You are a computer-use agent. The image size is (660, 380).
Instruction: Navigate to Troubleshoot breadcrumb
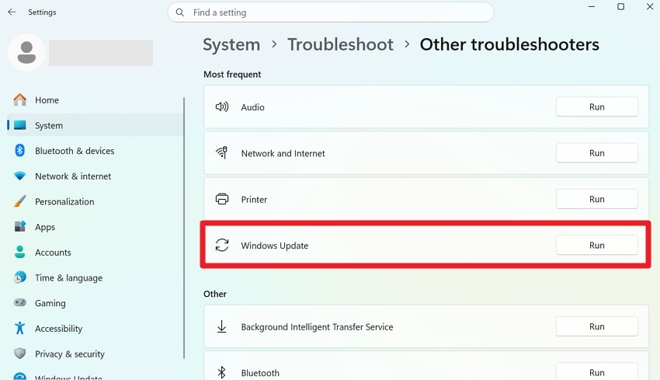pyautogui.click(x=341, y=44)
